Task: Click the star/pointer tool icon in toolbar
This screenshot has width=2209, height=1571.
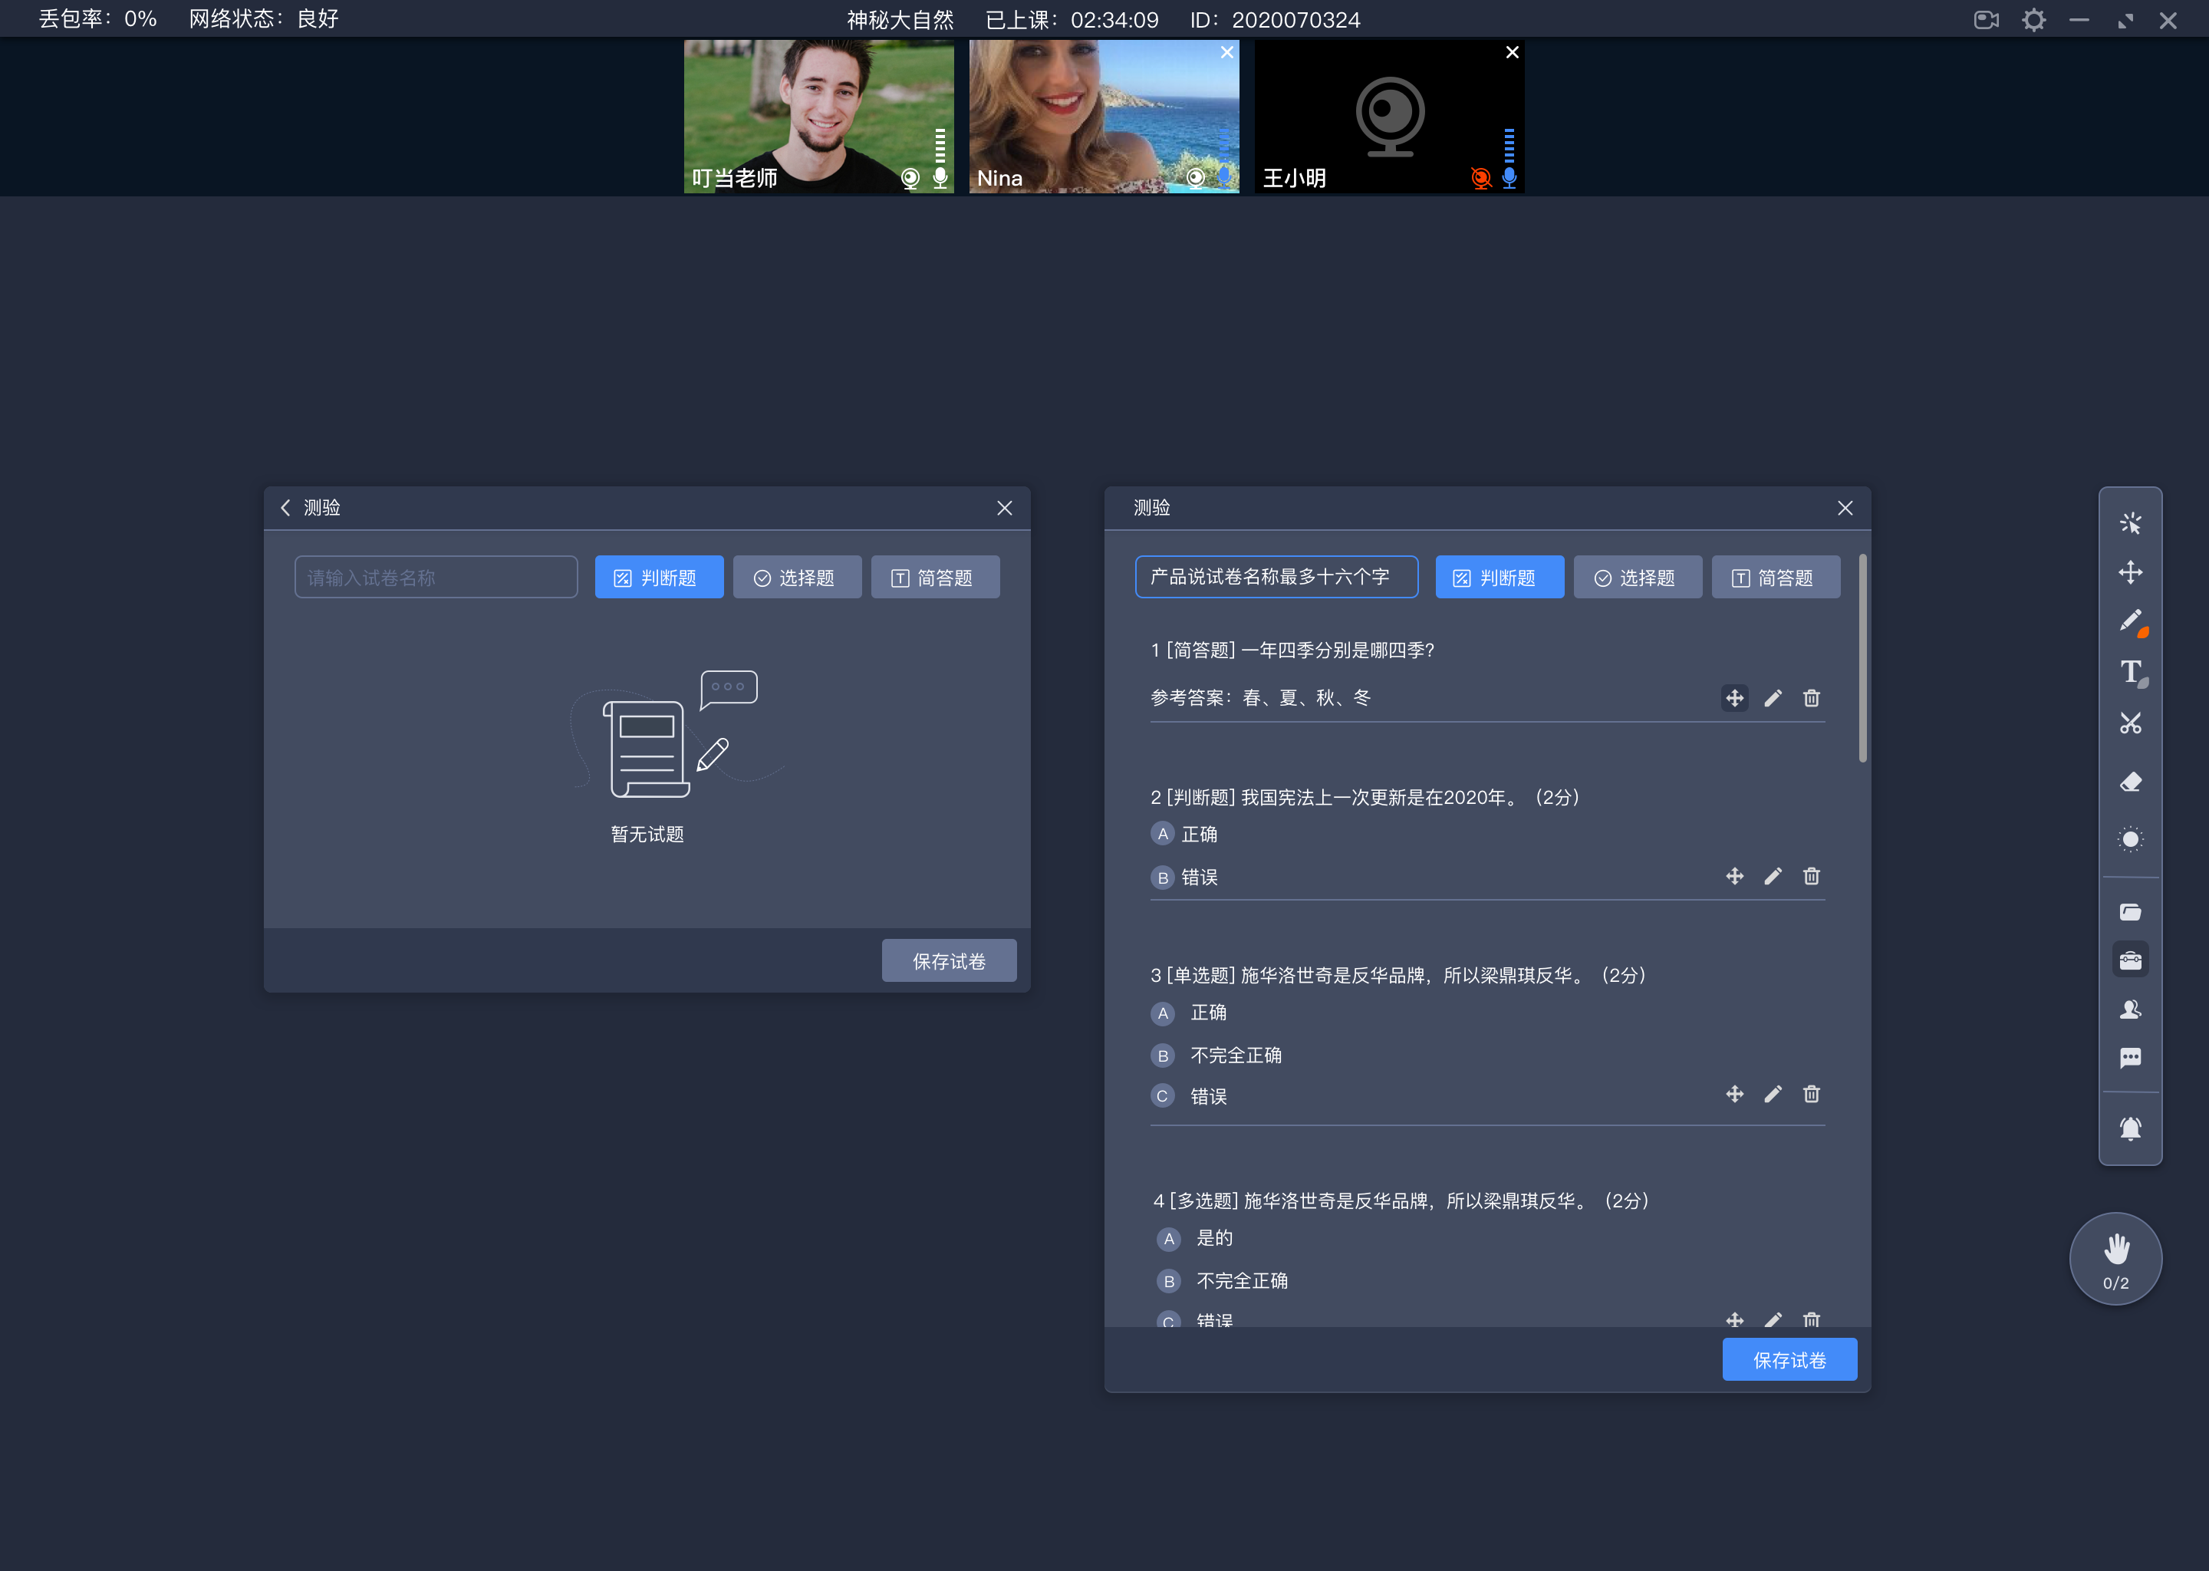Action: [2131, 522]
